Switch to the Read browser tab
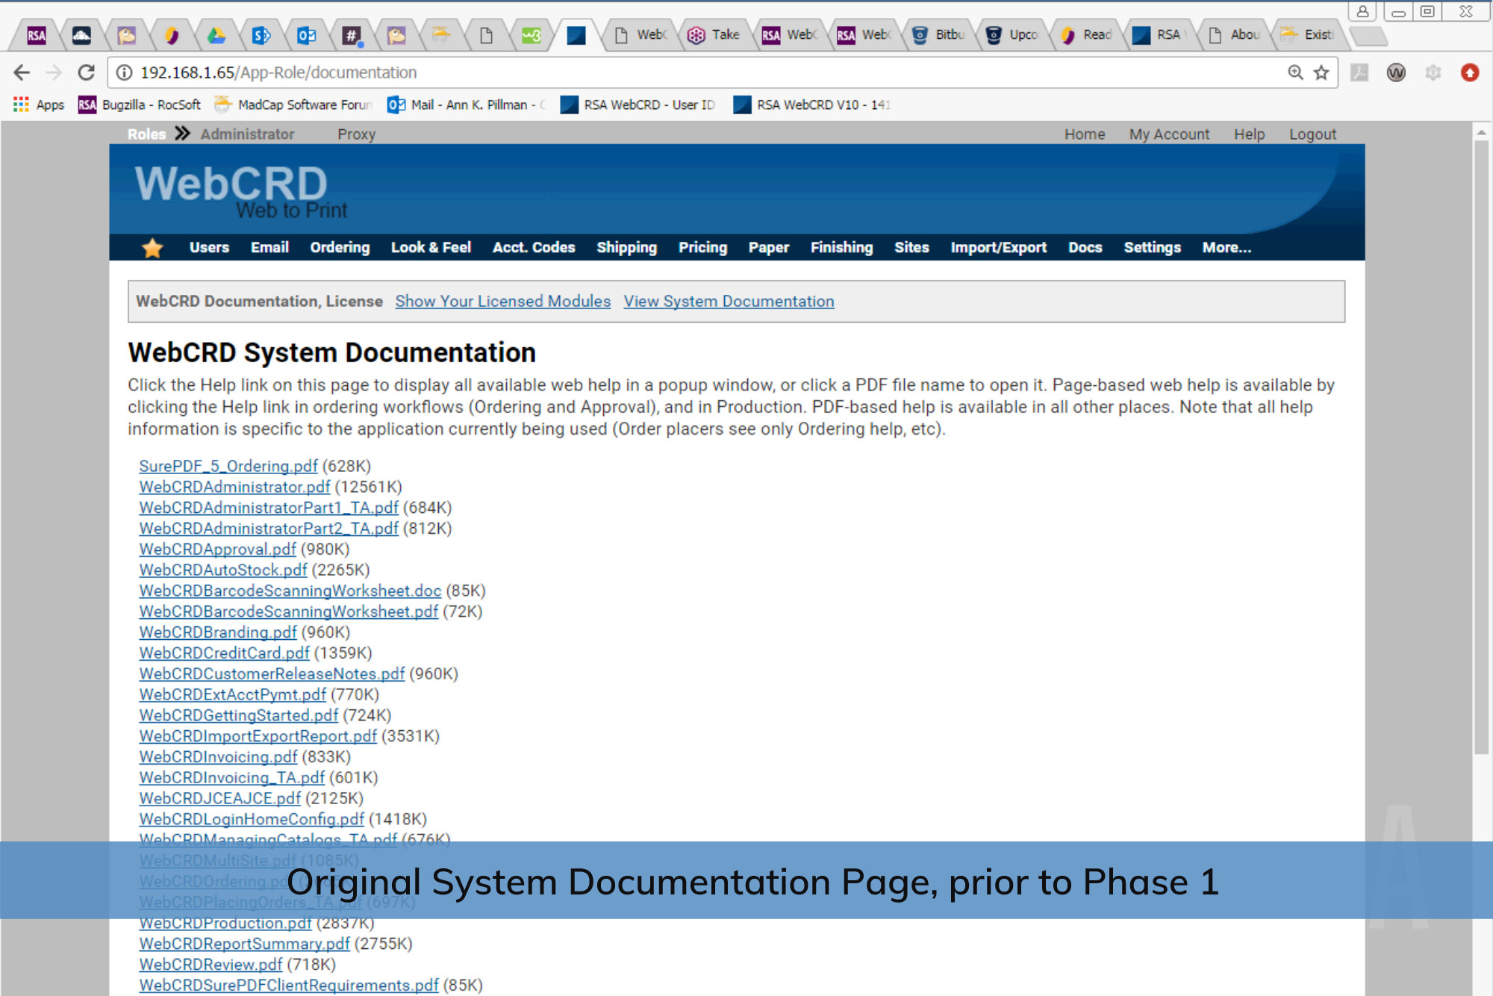 [x=1088, y=35]
